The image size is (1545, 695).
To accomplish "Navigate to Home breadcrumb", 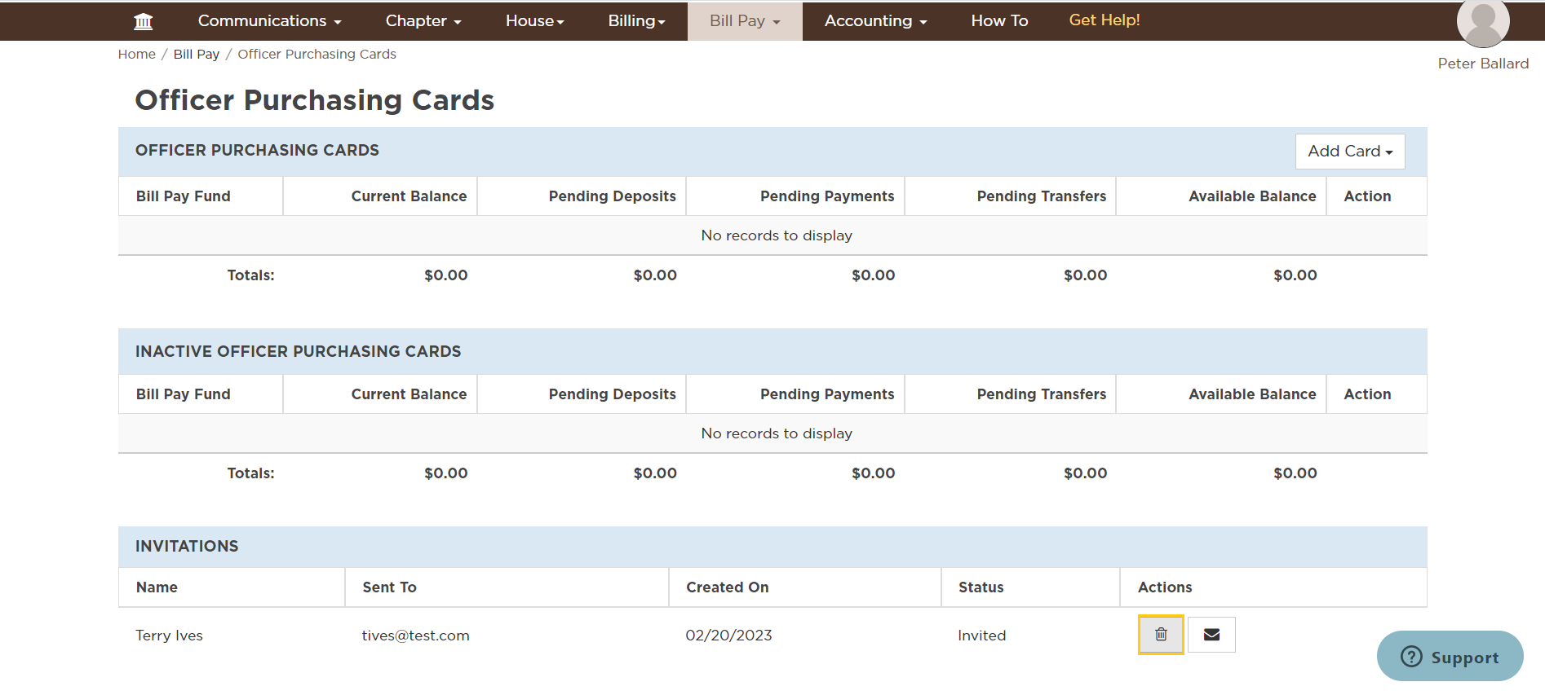I will (x=136, y=54).
